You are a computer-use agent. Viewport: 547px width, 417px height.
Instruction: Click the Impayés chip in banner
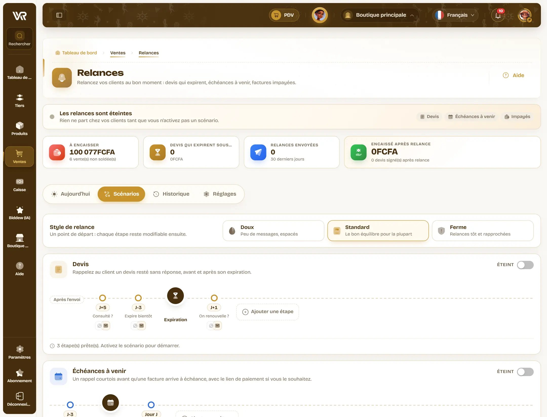pos(517,117)
